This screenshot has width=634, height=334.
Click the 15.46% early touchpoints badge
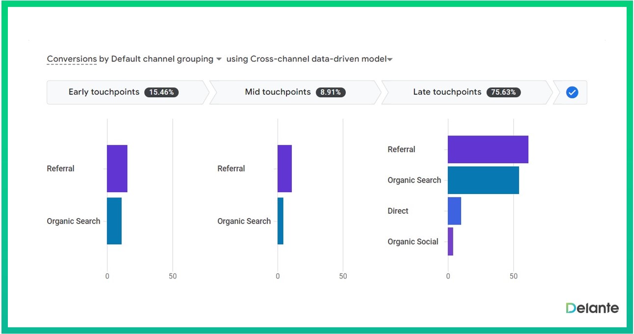pos(161,92)
